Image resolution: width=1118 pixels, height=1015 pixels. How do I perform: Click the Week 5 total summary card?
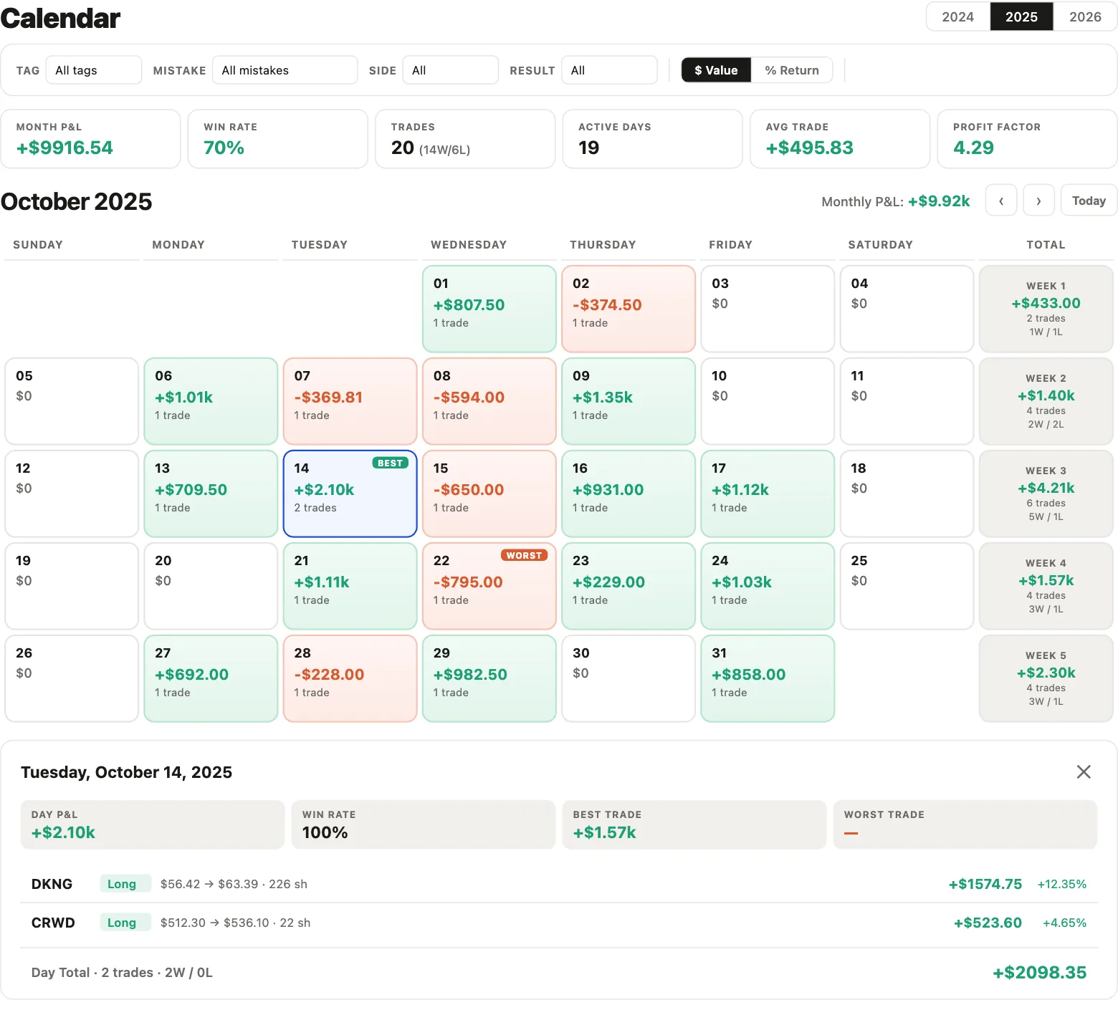tap(1046, 678)
